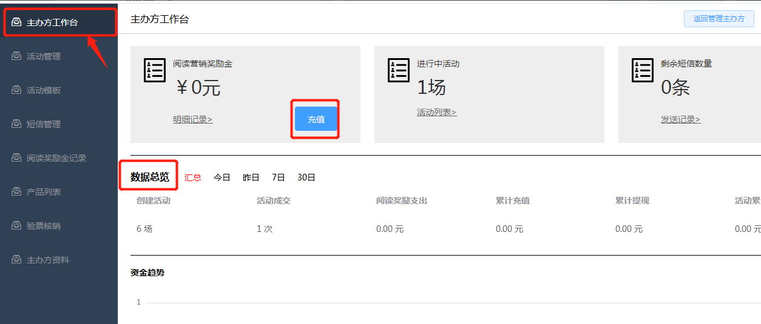
Task: Click the 活动模板 sidebar icon
Action: pyautogui.click(x=17, y=90)
